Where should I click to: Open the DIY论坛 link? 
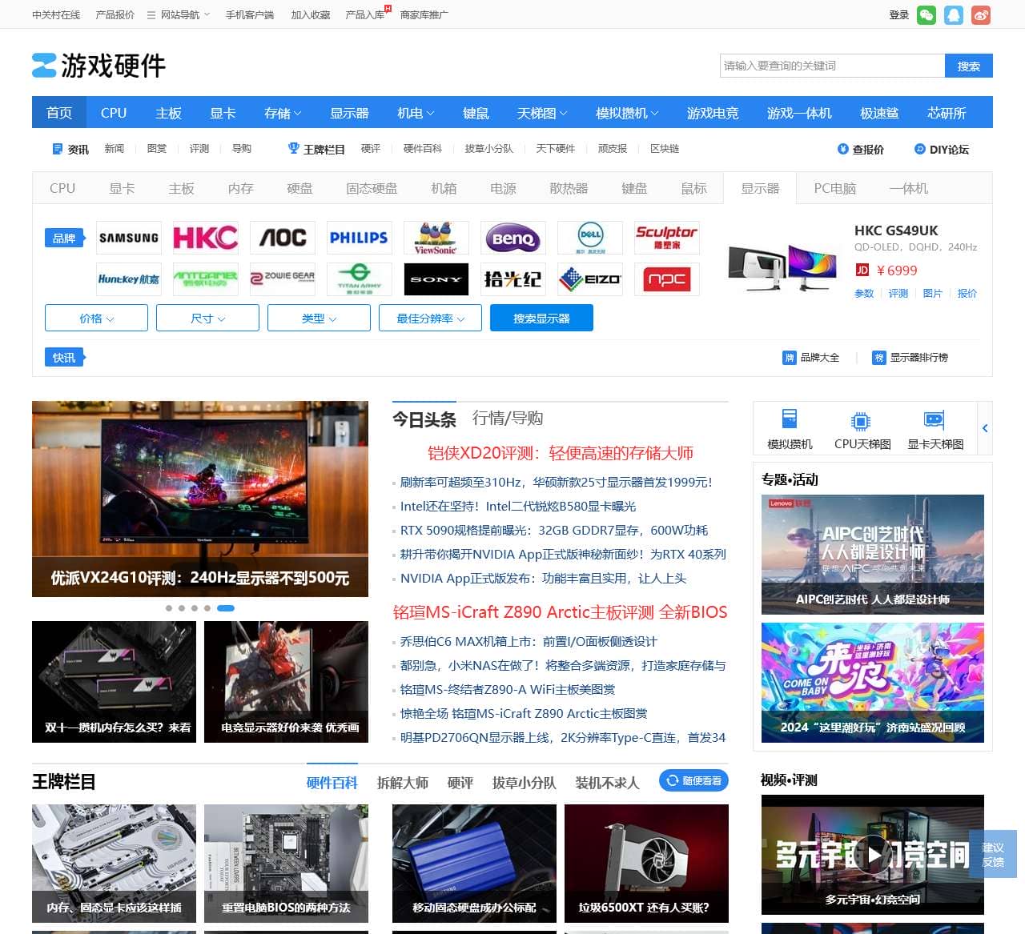(942, 149)
